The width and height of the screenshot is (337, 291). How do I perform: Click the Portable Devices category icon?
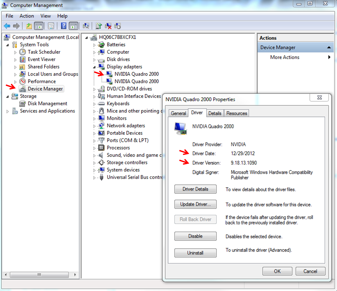(101, 133)
